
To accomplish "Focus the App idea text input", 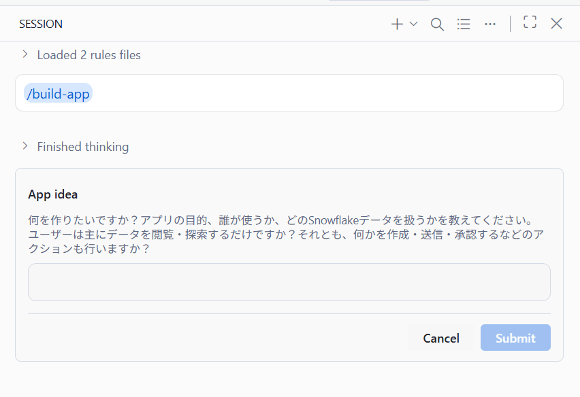I will (x=289, y=282).
